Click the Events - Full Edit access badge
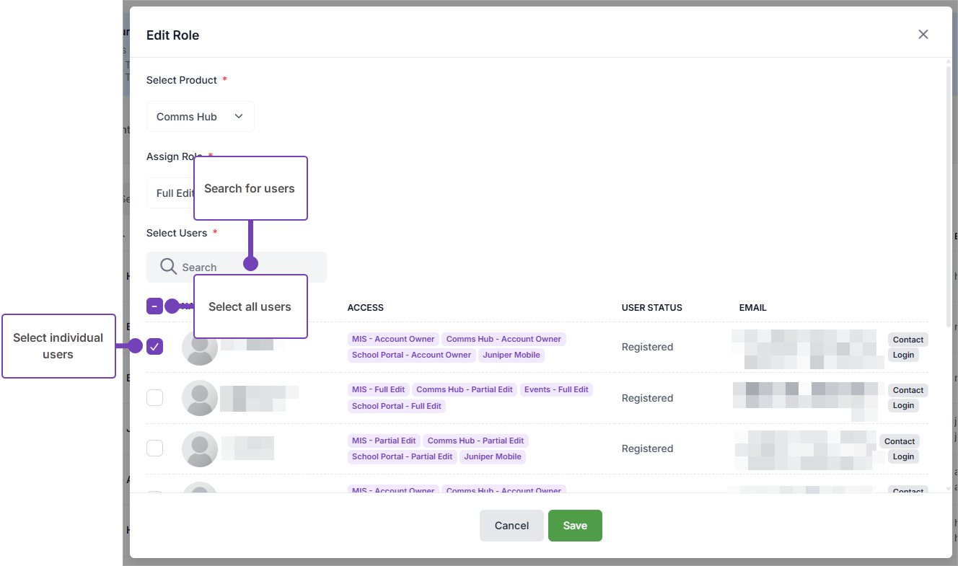The height and width of the screenshot is (566, 958). coord(556,389)
